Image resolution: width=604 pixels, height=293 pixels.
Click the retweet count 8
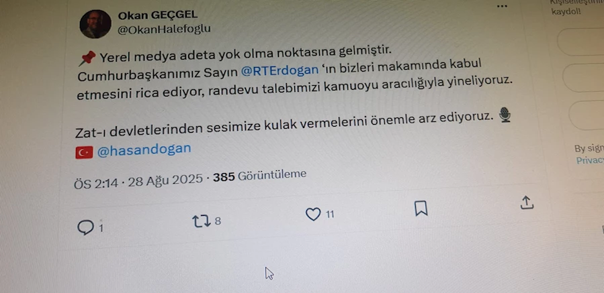(x=218, y=221)
